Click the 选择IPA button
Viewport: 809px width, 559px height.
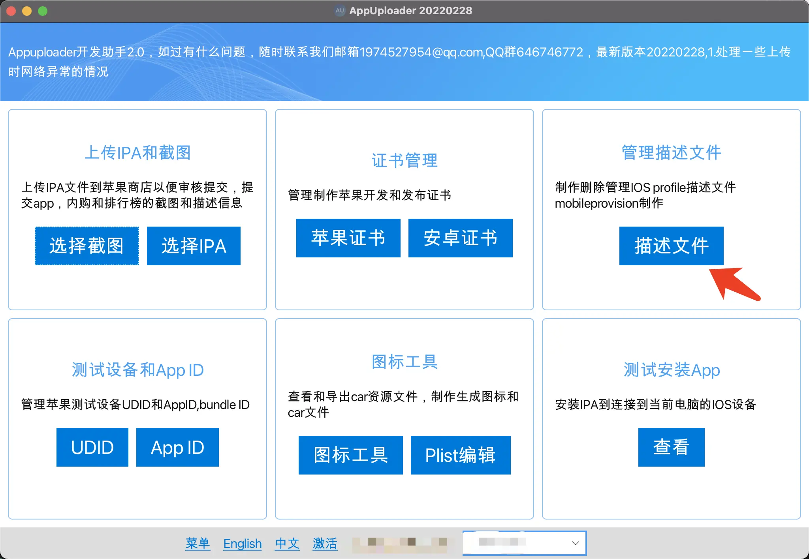tap(194, 246)
